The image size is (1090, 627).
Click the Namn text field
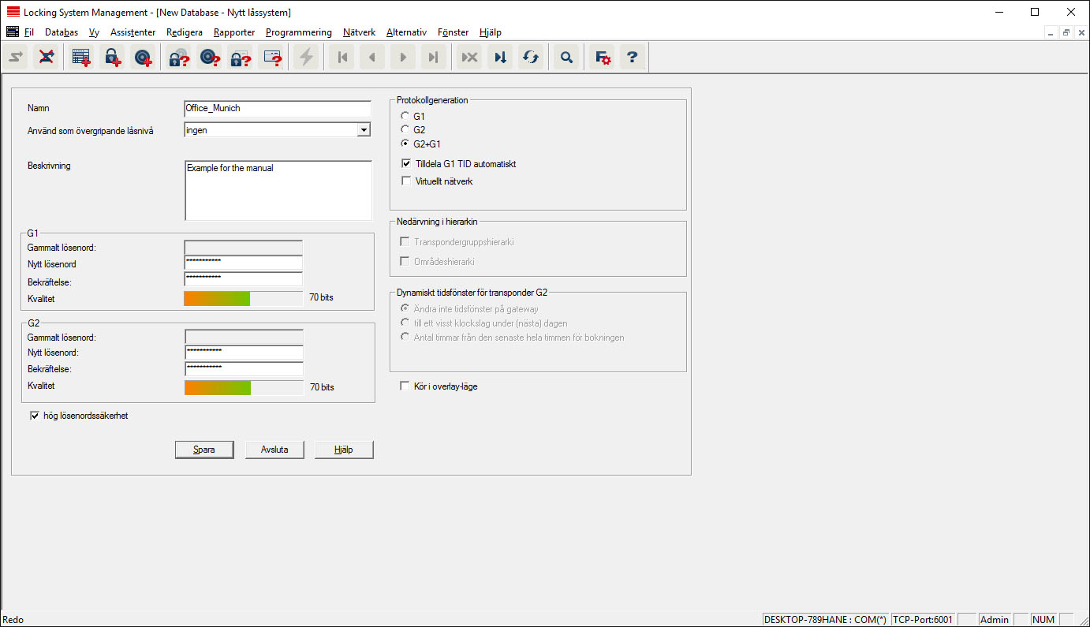[x=277, y=109]
